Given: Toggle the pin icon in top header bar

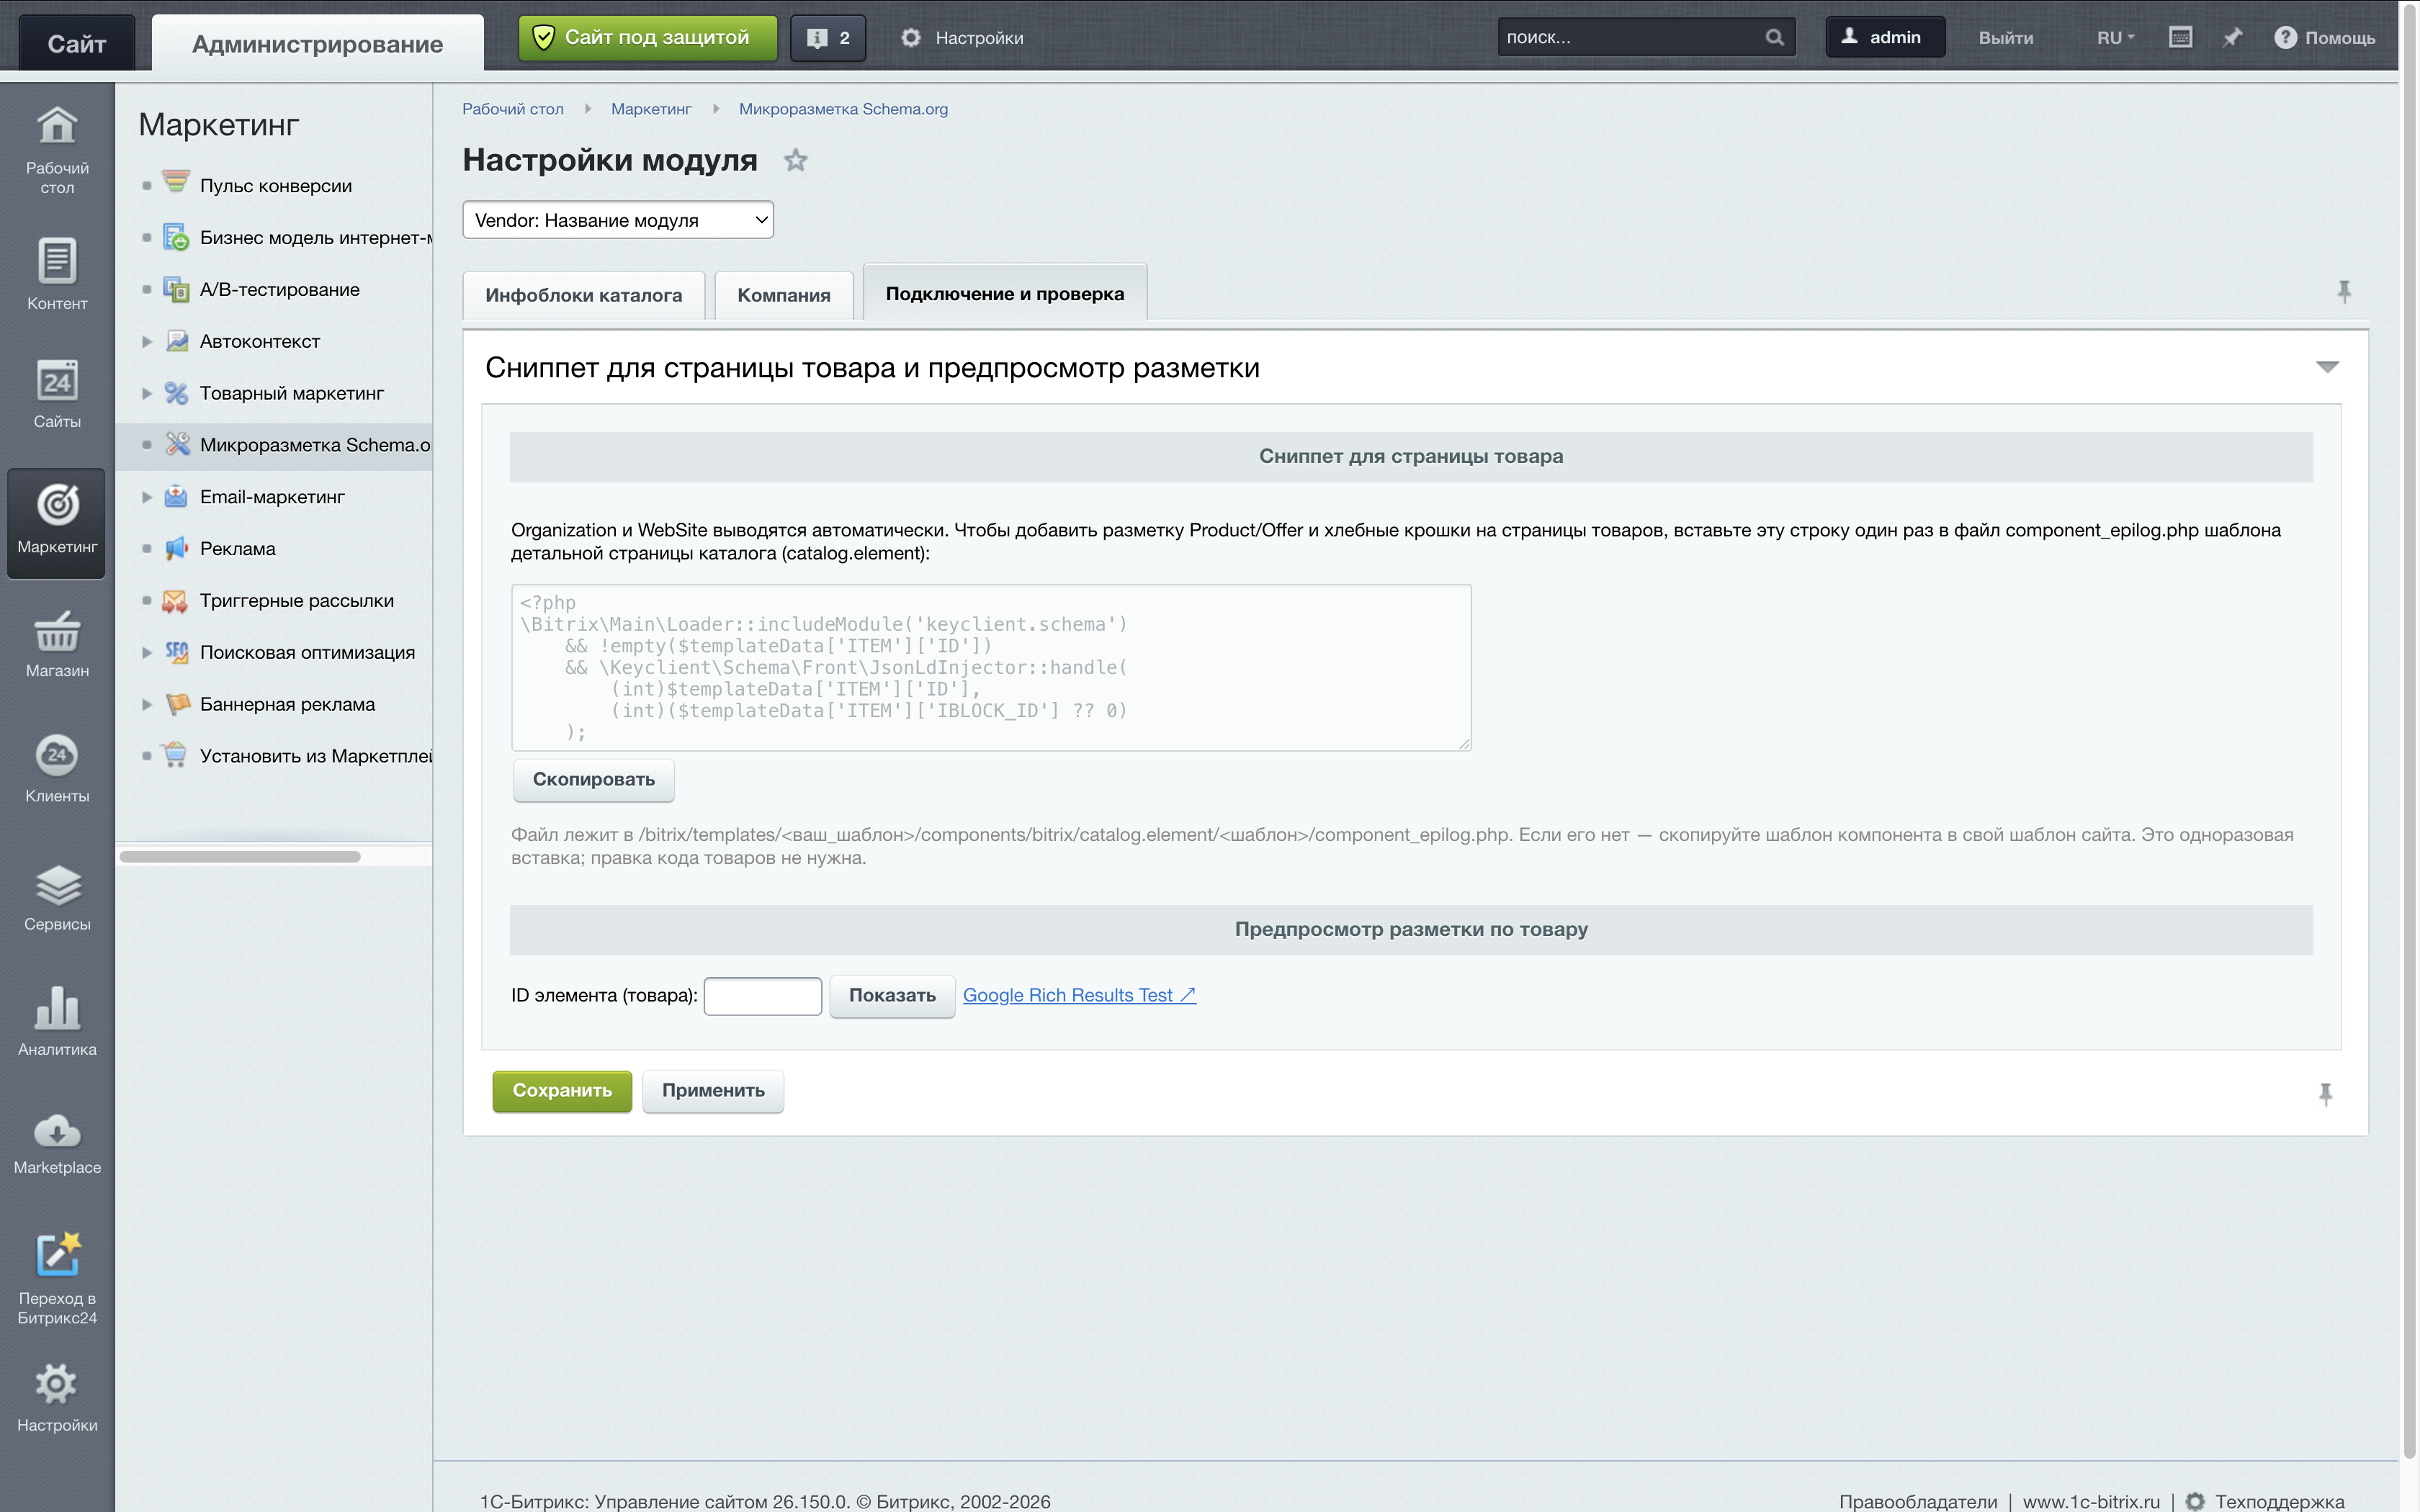Looking at the screenshot, I should pyautogui.click(x=2232, y=38).
